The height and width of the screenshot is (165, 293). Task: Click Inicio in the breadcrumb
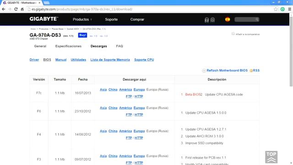point(33,29)
